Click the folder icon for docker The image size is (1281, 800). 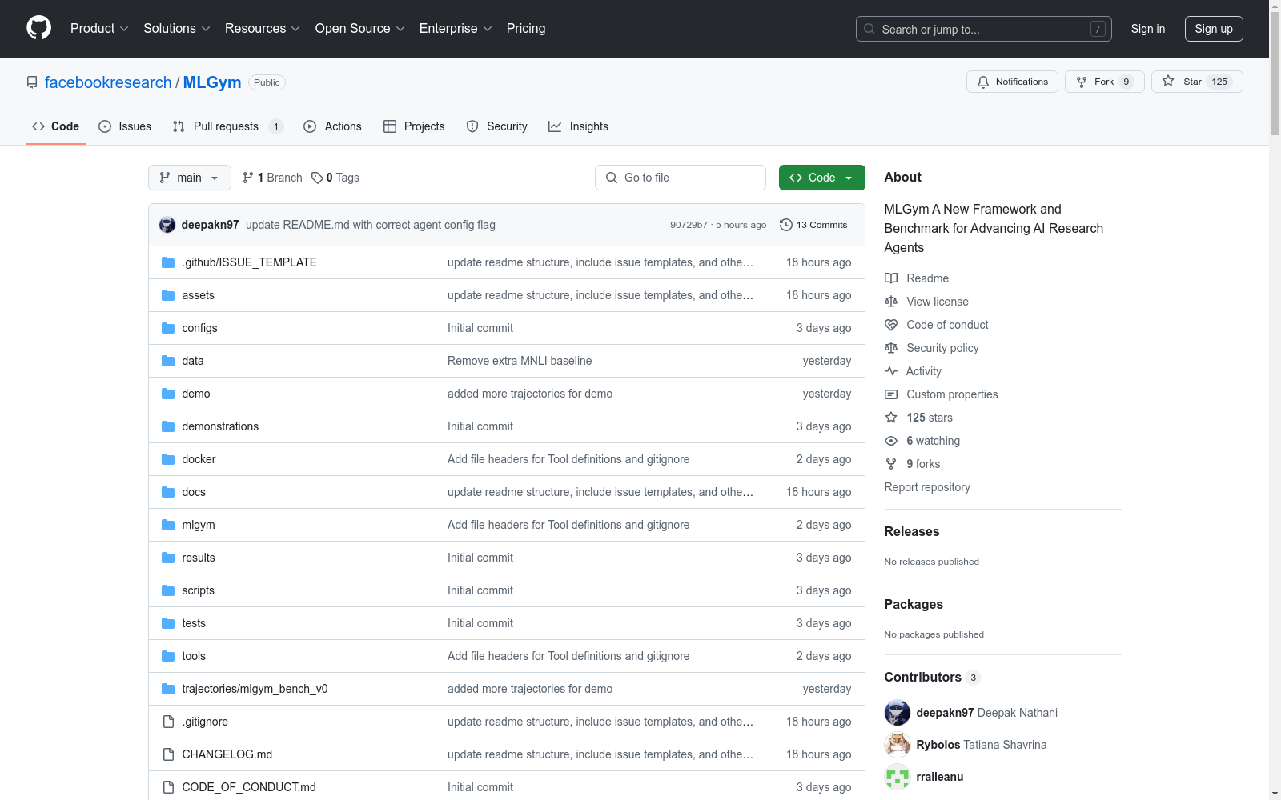point(168,459)
